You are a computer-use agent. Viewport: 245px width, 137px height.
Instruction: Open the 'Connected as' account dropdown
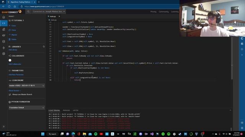49,11
